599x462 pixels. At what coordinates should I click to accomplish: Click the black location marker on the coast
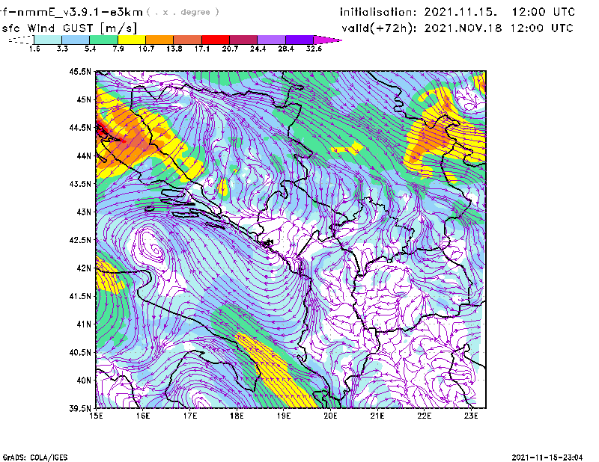coord(269,242)
